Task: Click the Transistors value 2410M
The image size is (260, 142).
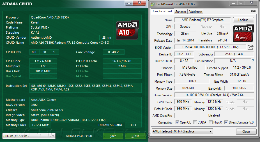Action: point(222,40)
